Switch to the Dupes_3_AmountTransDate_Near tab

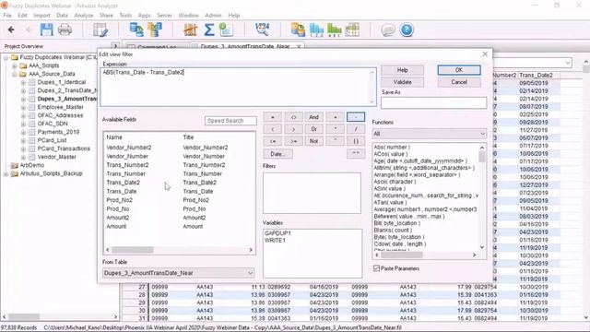[245, 47]
